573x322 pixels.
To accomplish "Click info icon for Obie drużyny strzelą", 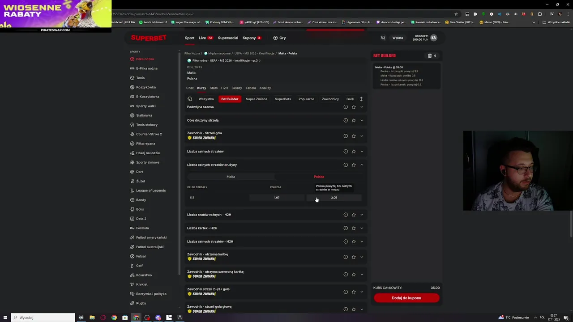I will coord(346,120).
